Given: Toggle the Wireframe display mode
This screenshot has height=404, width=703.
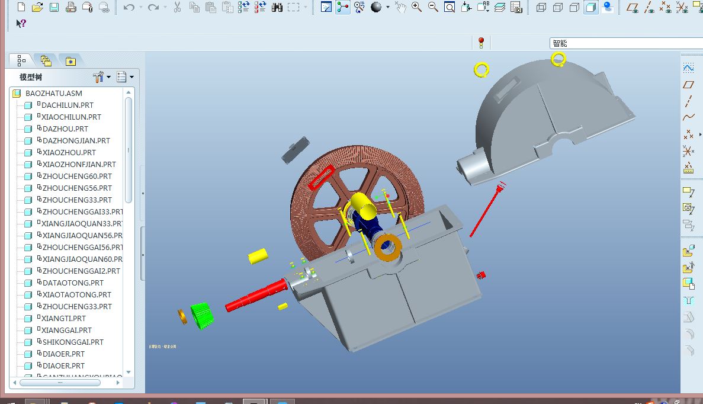Looking at the screenshot, I should [541, 7].
